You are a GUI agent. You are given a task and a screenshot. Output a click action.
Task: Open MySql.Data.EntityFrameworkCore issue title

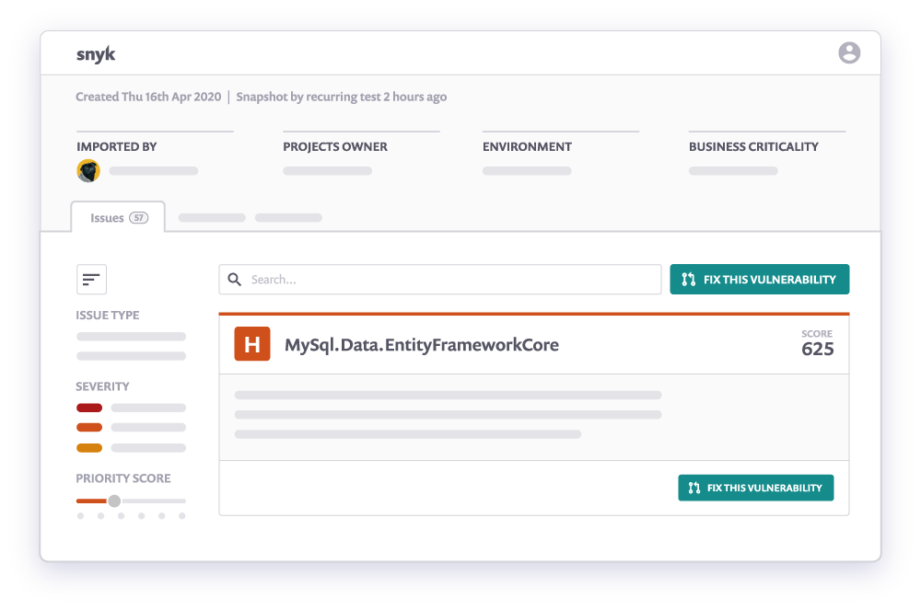coord(421,345)
